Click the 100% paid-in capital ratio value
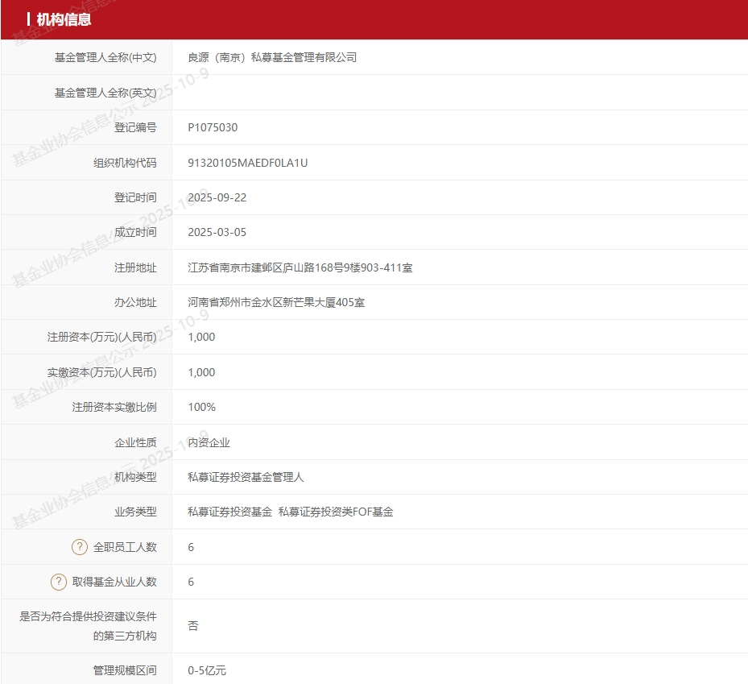 tap(201, 407)
